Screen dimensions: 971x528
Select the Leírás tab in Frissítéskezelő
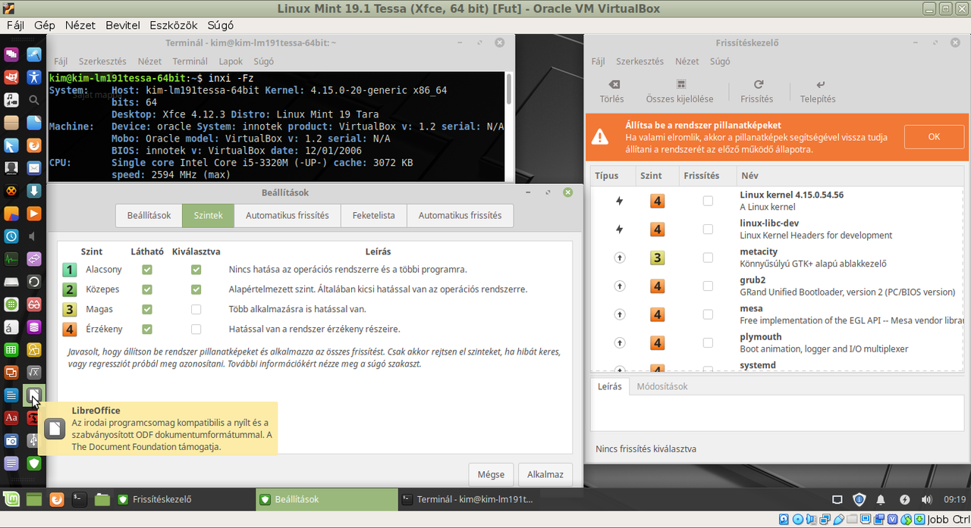click(610, 386)
